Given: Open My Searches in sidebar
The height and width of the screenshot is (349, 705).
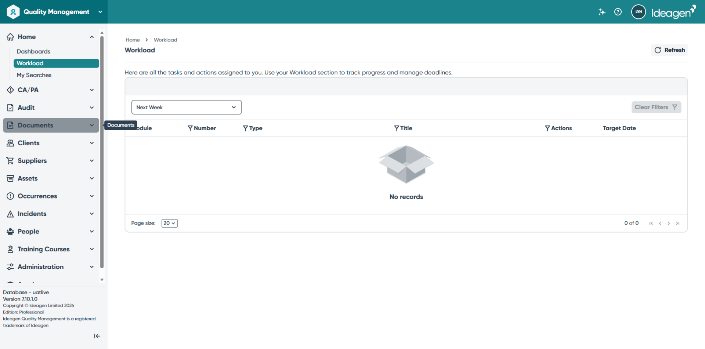Looking at the screenshot, I should pyautogui.click(x=34, y=75).
